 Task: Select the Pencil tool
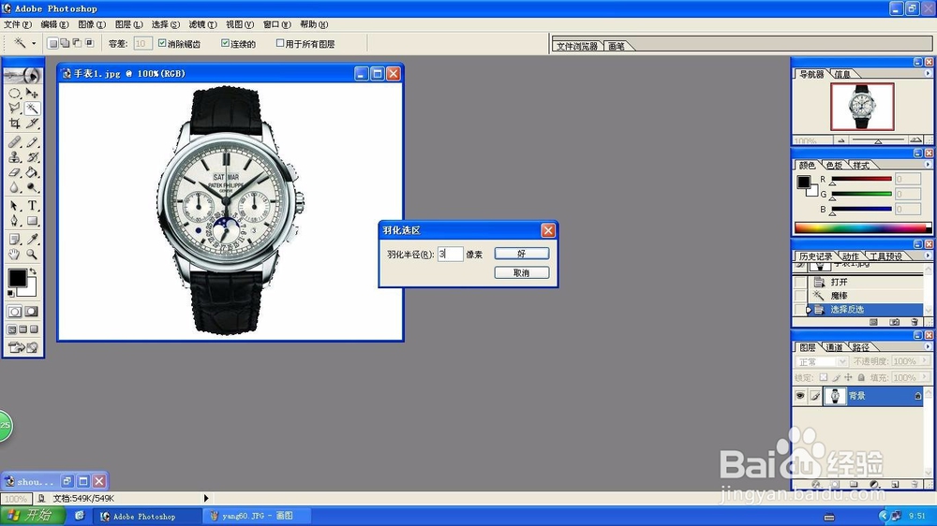(32, 142)
